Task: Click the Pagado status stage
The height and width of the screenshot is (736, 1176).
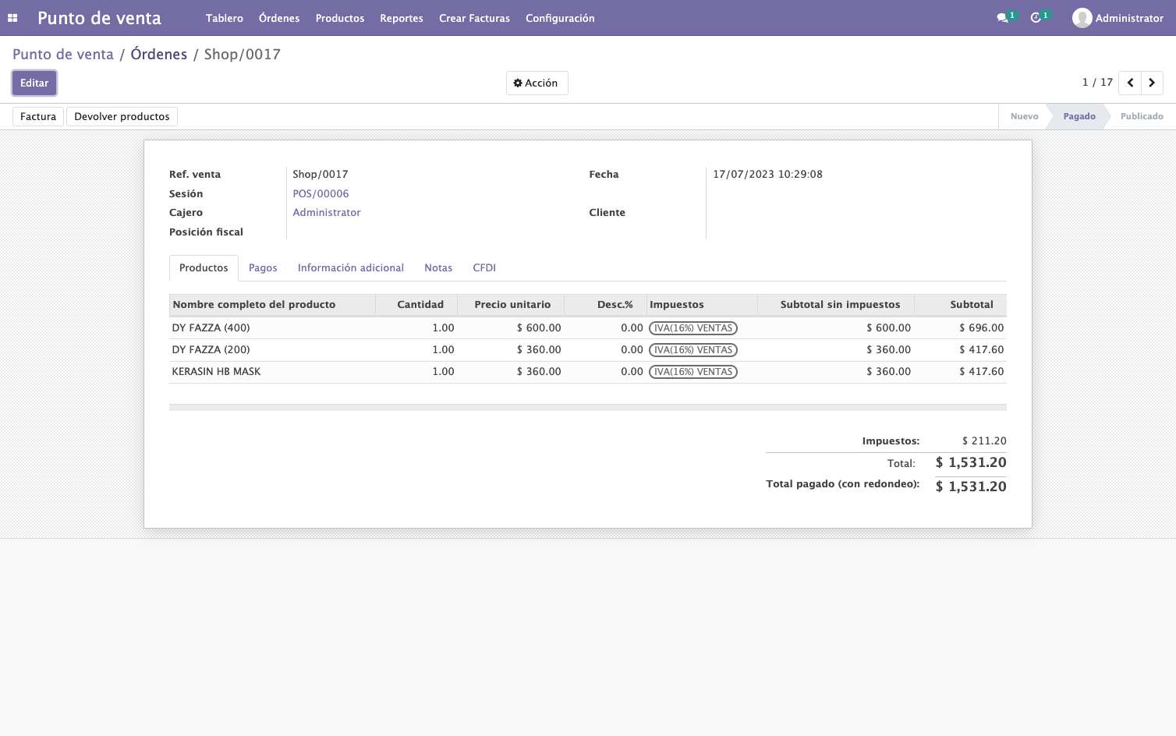Action: (x=1079, y=116)
